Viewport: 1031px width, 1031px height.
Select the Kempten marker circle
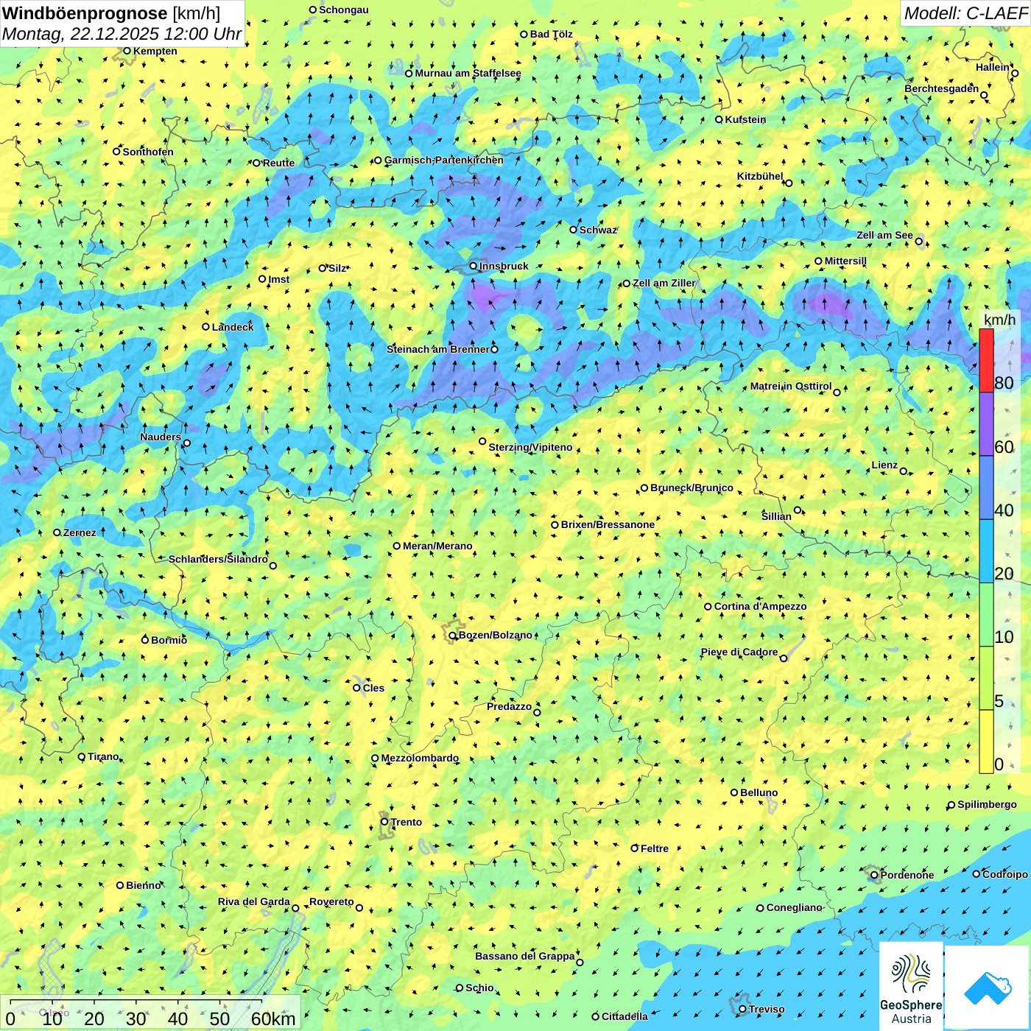pos(127,51)
